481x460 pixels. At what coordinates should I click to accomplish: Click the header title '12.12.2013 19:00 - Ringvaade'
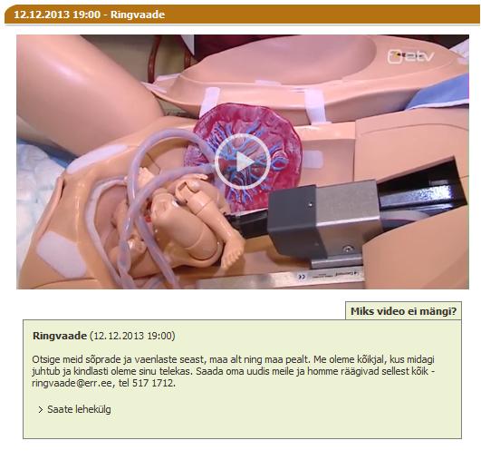(x=90, y=15)
